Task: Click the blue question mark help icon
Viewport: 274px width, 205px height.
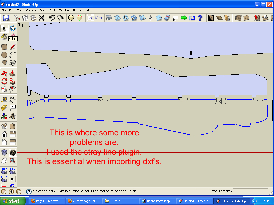Action: click(200, 18)
